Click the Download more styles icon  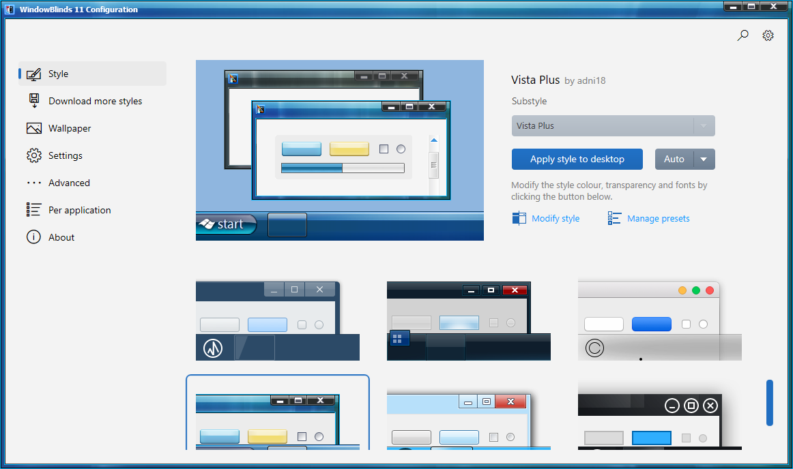(x=34, y=101)
